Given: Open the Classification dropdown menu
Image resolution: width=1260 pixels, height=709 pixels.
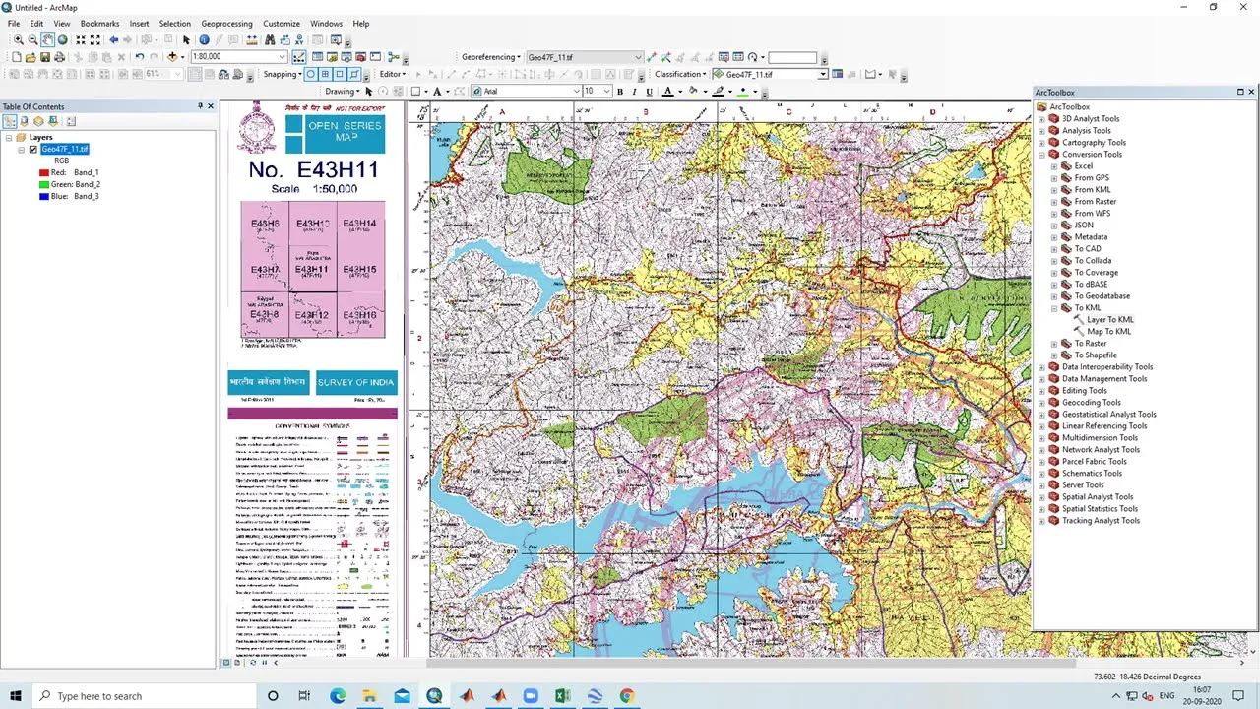Looking at the screenshot, I should [x=680, y=74].
